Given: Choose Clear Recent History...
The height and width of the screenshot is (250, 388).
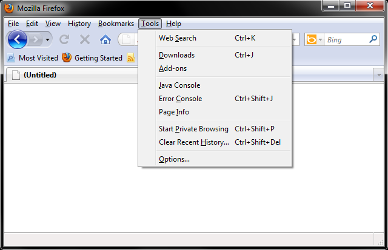Looking at the screenshot, I should 215,142.
